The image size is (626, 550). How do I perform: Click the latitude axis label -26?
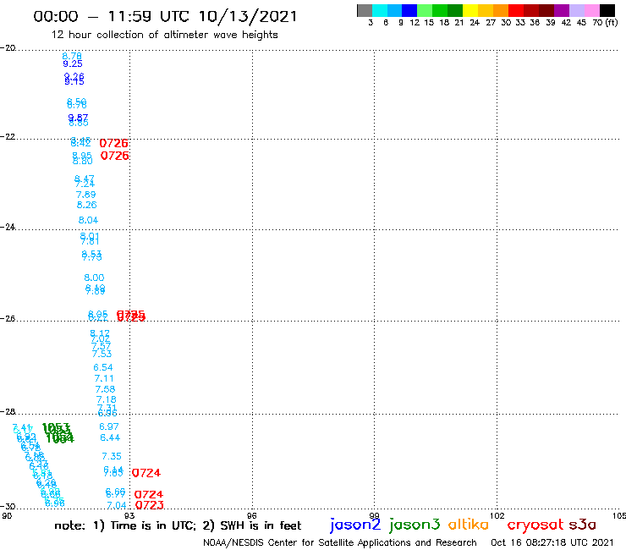pyautogui.click(x=8, y=318)
